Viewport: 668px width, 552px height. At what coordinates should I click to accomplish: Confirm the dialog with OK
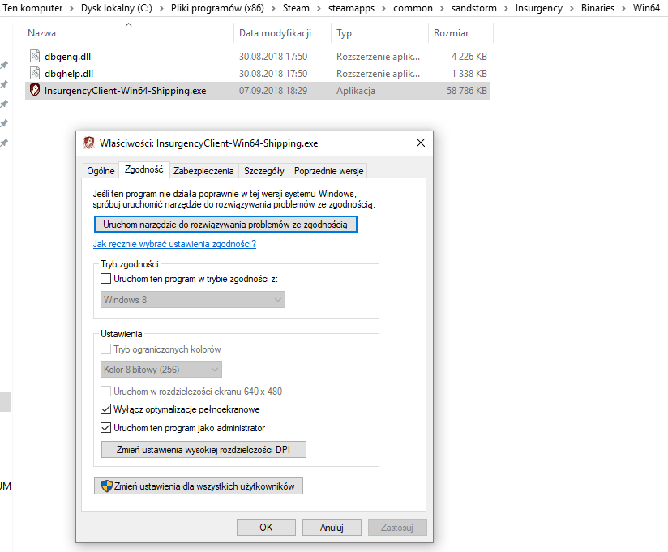[266, 527]
